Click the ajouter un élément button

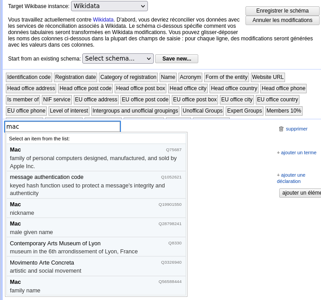pos(300,193)
